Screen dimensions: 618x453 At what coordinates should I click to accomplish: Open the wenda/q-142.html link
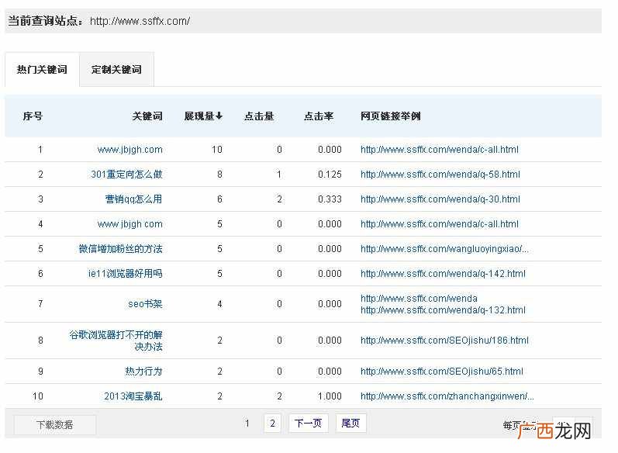coord(443,274)
